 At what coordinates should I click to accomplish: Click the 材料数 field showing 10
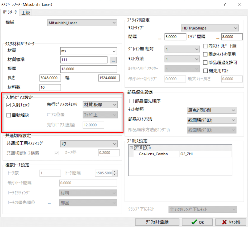click(x=50, y=87)
